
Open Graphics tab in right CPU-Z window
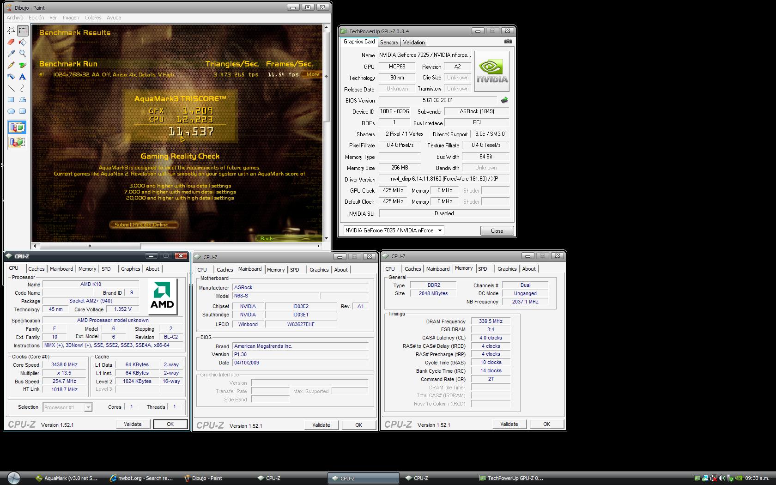point(507,269)
